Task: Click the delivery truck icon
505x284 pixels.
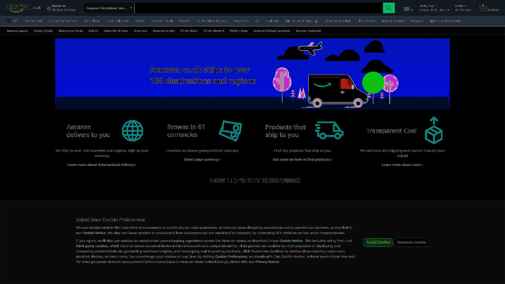Action: (329, 130)
